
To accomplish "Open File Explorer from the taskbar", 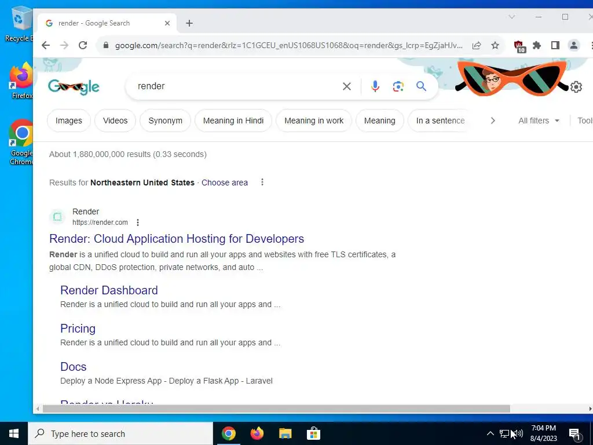I will pyautogui.click(x=285, y=433).
